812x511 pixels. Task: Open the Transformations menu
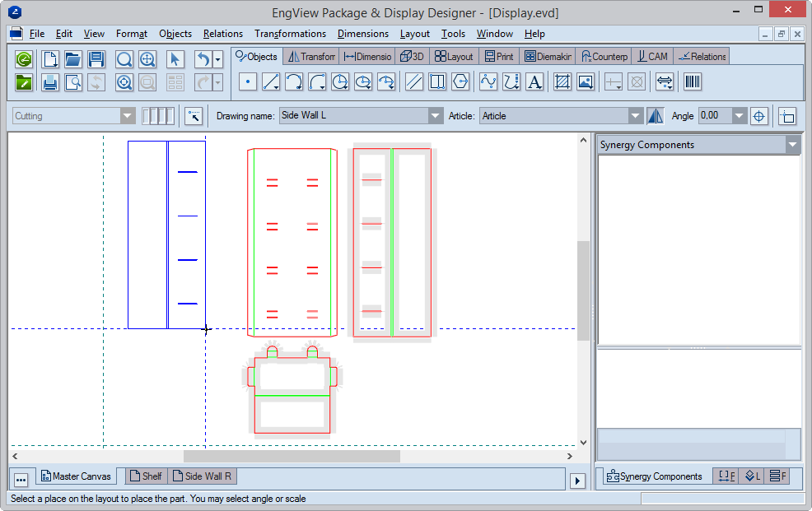coord(290,34)
